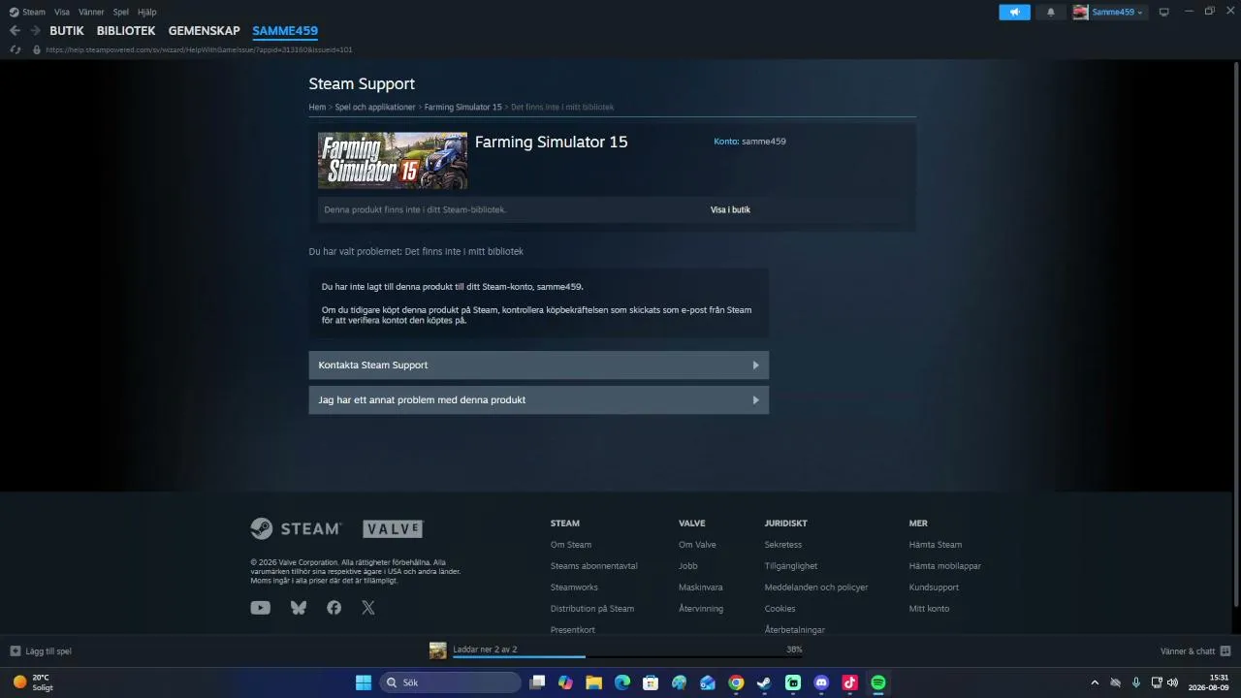Screen dimensions: 1241x698
Task: Show hidden system tray icons
Action: coord(1095,682)
